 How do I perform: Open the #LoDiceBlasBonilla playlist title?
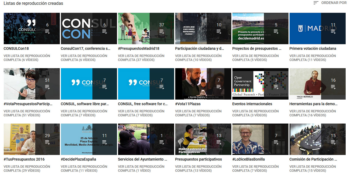249,159
